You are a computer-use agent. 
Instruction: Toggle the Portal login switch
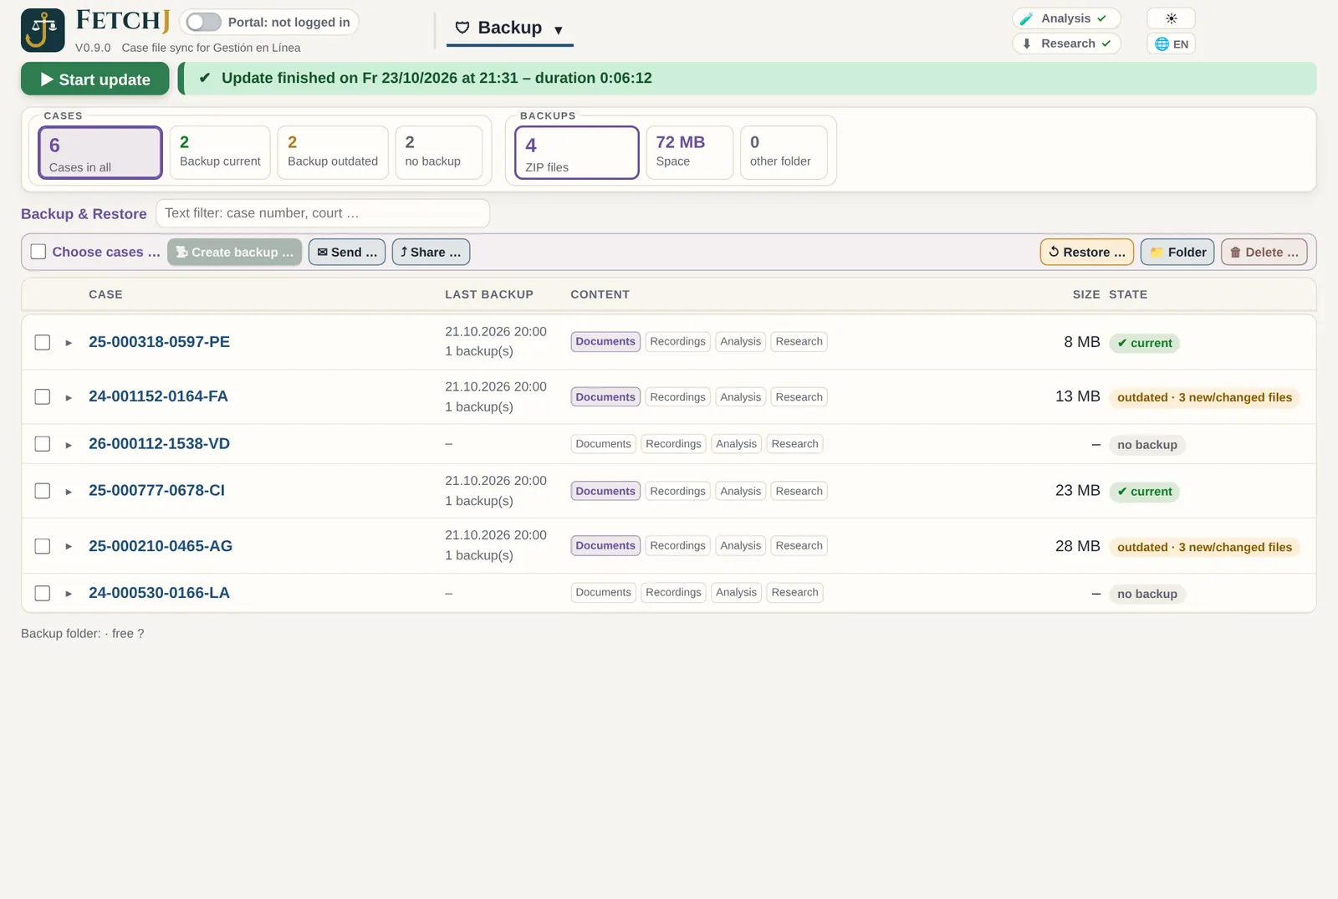(x=204, y=22)
